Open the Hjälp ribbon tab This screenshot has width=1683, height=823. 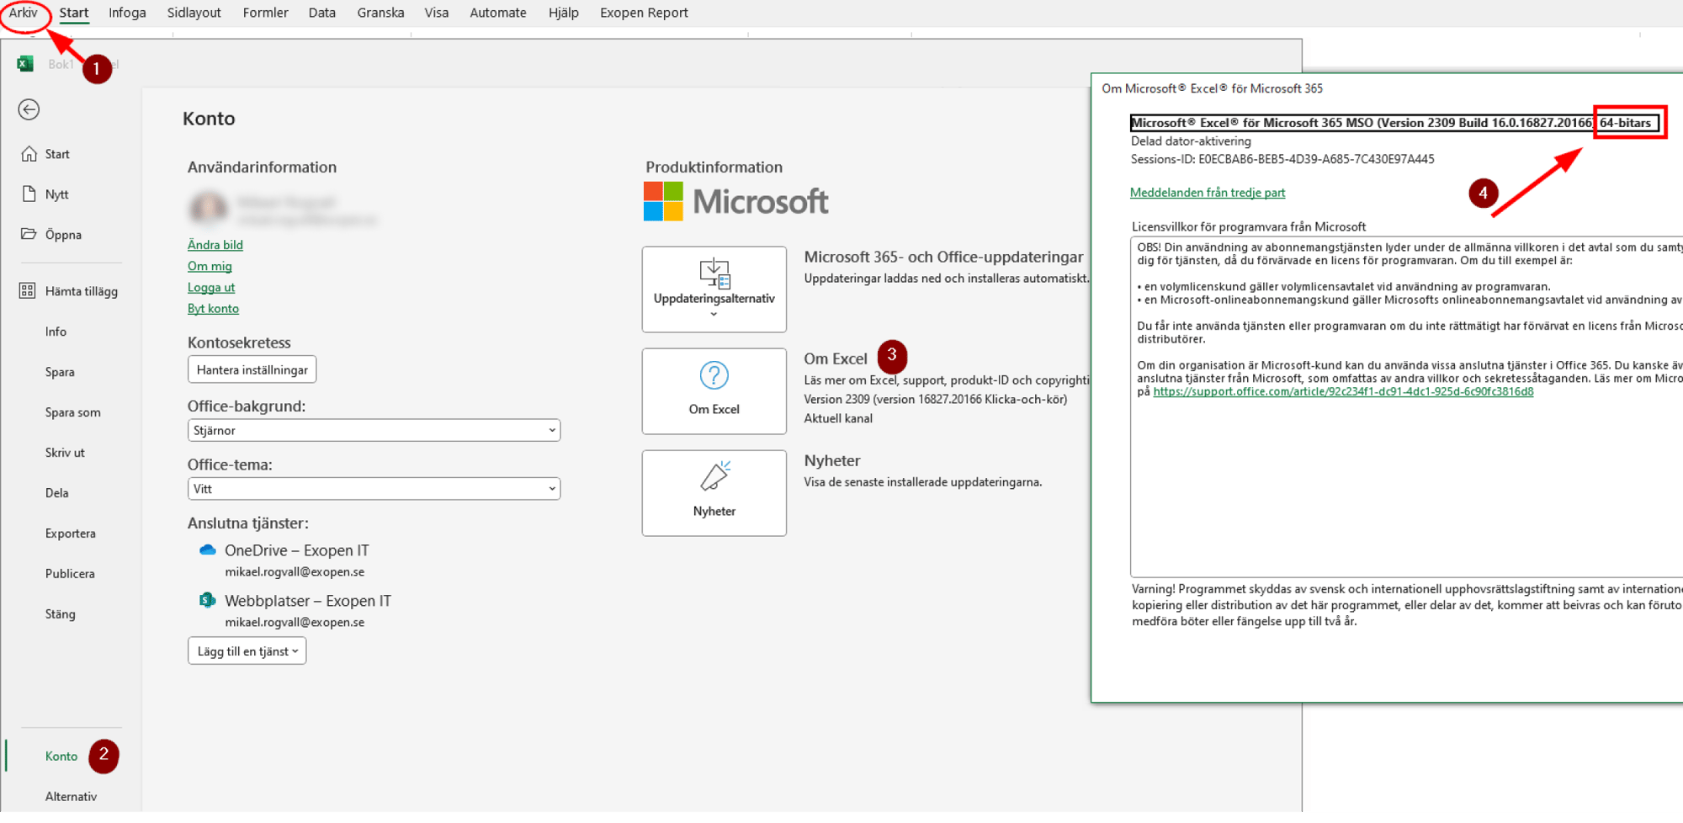[564, 13]
